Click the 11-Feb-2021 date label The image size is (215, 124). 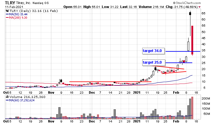pyautogui.click(x=14, y=7)
